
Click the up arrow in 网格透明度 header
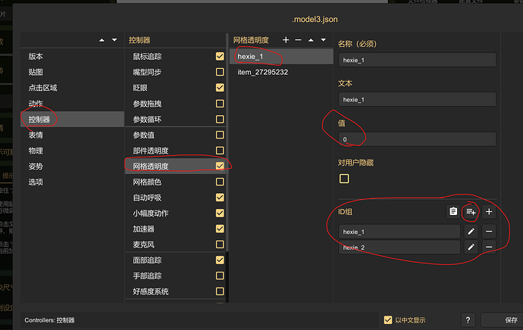(x=310, y=39)
